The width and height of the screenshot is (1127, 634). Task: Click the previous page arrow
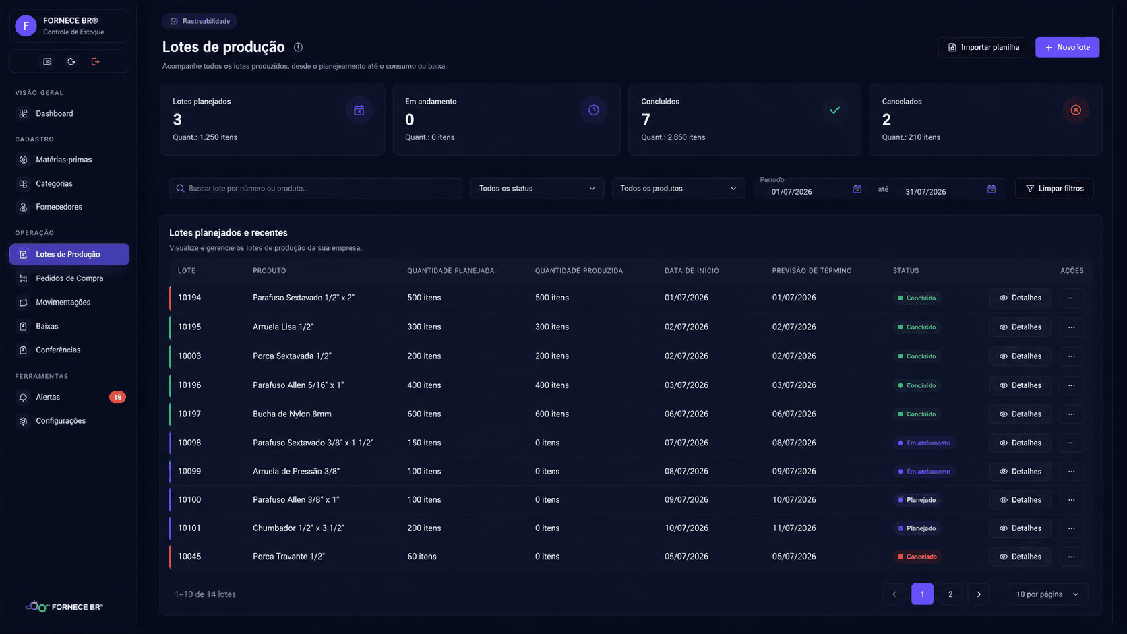[x=894, y=594]
